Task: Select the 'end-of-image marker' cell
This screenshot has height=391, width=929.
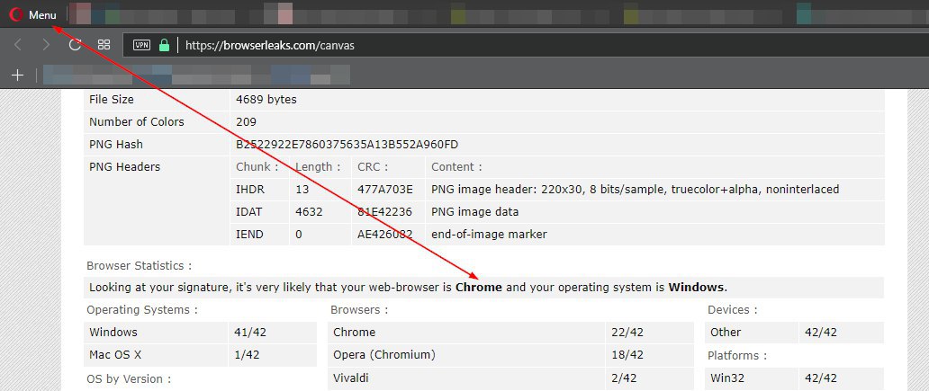Action: point(489,235)
